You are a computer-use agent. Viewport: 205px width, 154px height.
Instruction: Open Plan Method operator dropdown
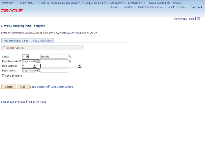29,66
